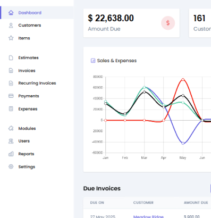The height and width of the screenshot is (218, 211).
Task: Open the Dashboard menu item
Action: click(x=37, y=13)
